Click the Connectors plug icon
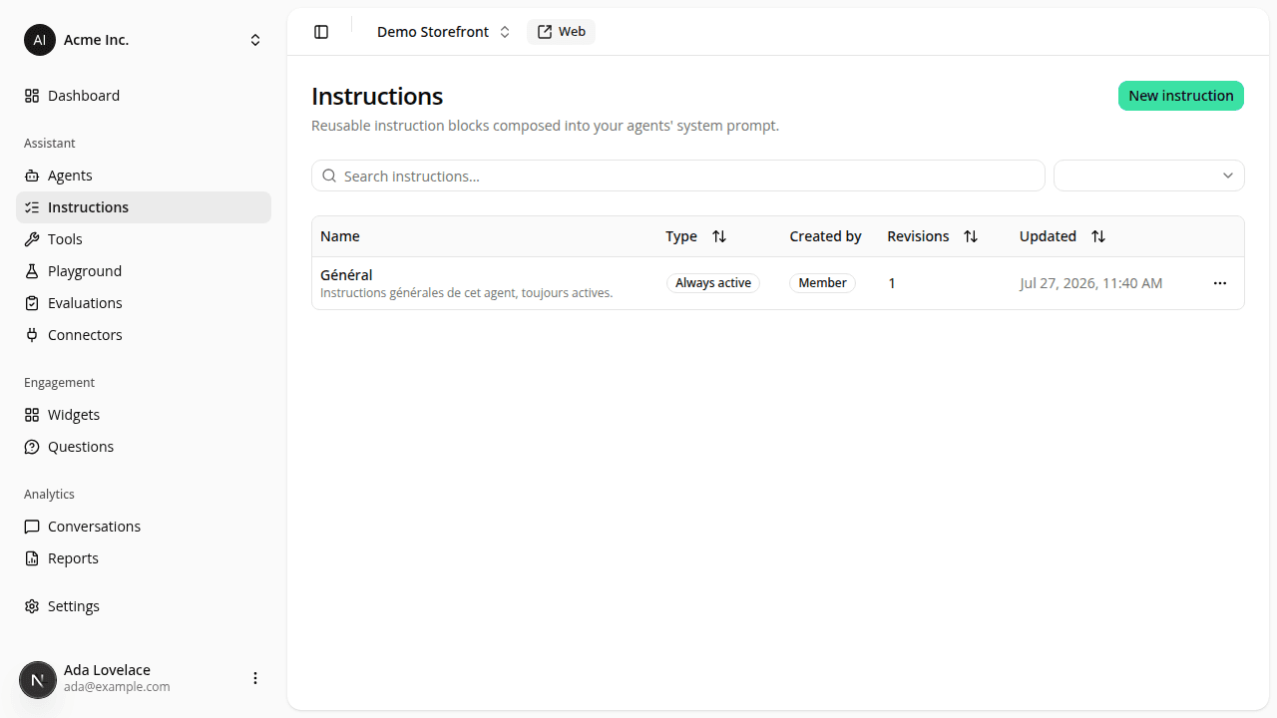1277x718 pixels. [x=32, y=335]
